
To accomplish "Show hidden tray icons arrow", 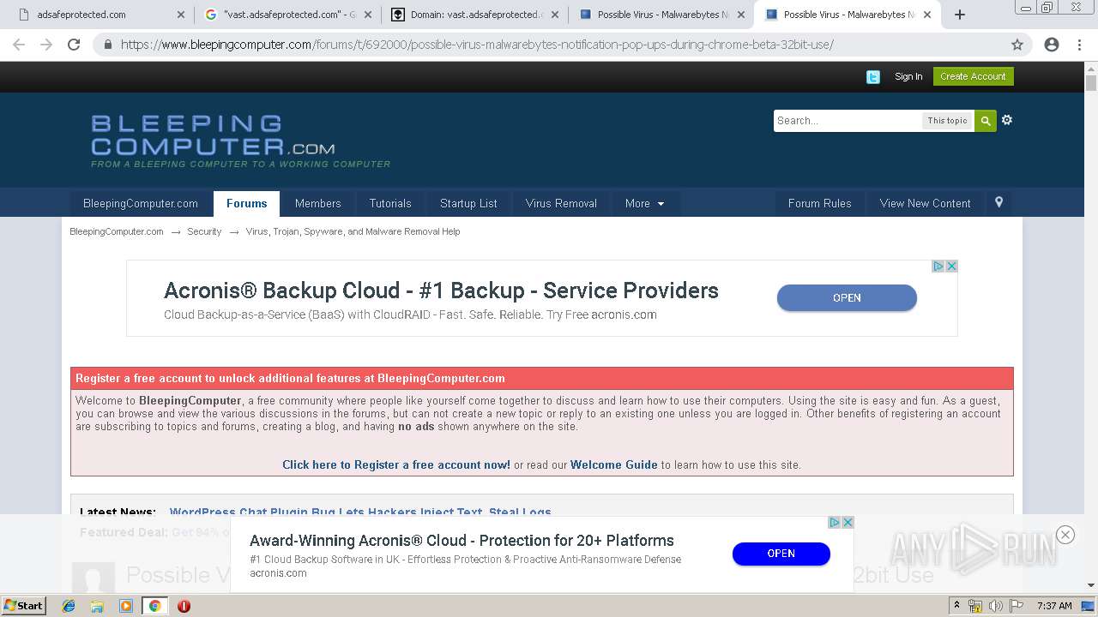I will (956, 606).
